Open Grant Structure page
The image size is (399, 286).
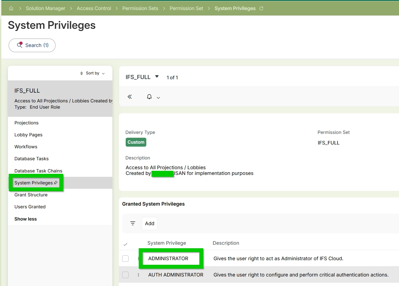[x=31, y=195]
